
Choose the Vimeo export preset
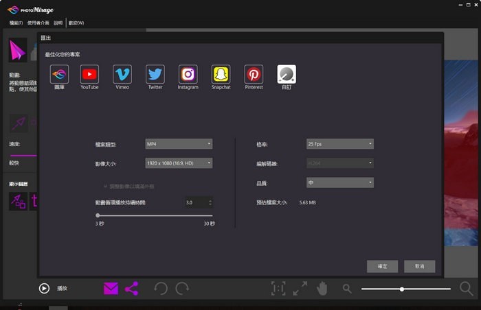tap(122, 74)
